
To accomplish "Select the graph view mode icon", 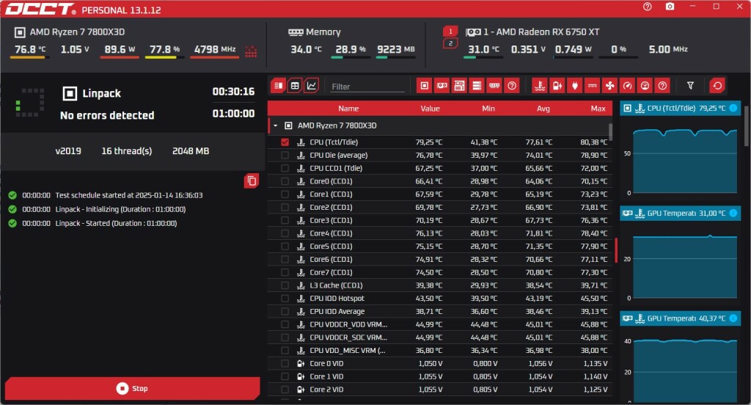I will coord(311,86).
